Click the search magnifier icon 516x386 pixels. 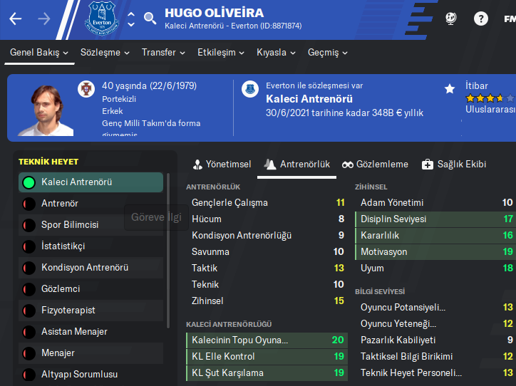150,19
